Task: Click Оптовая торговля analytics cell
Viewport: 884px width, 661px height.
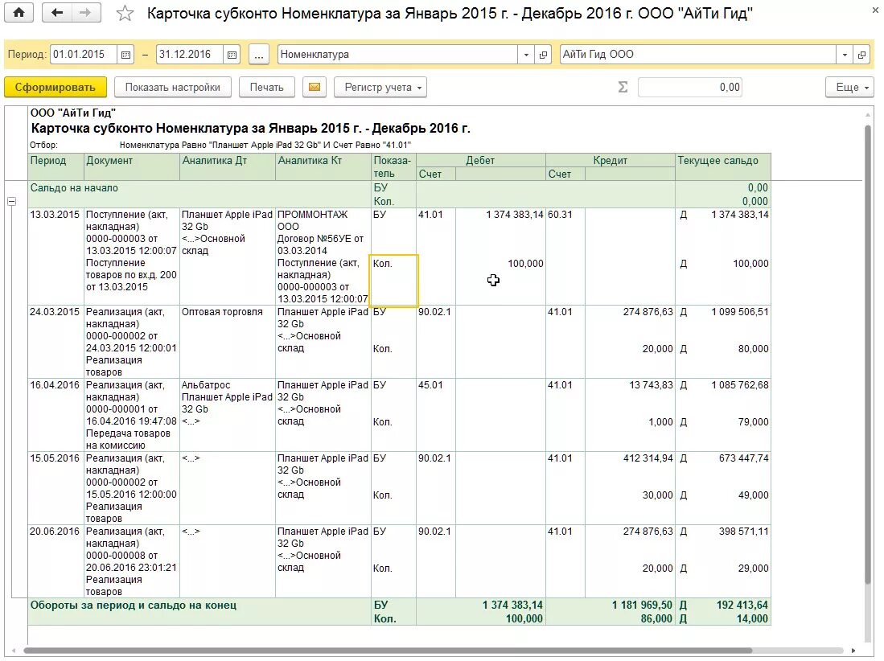Action: coord(222,312)
